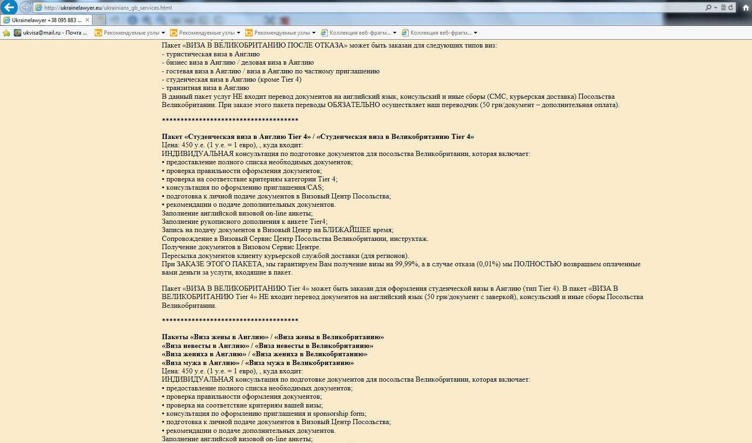Expand third Рекомендуемые узлы dropdown arrow
Image resolution: width=752 pixels, height=443 pixels.
pyautogui.click(x=314, y=33)
